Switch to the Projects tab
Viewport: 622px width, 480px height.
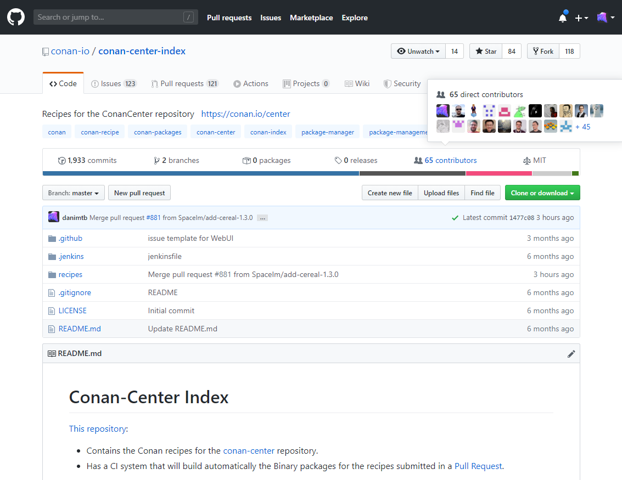[306, 83]
